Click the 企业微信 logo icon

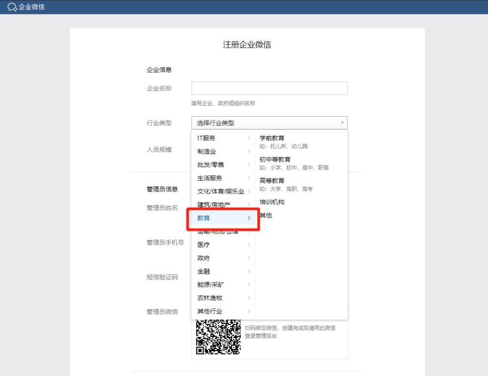pyautogui.click(x=12, y=8)
